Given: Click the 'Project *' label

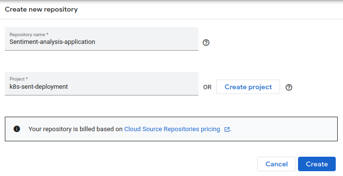Looking at the screenshot, I should coord(18,79).
